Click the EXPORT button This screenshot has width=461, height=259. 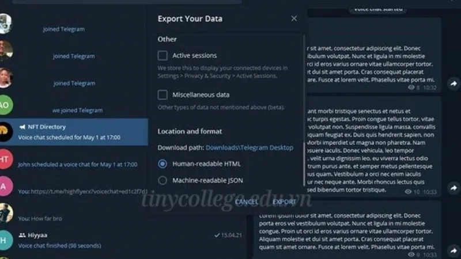point(284,202)
